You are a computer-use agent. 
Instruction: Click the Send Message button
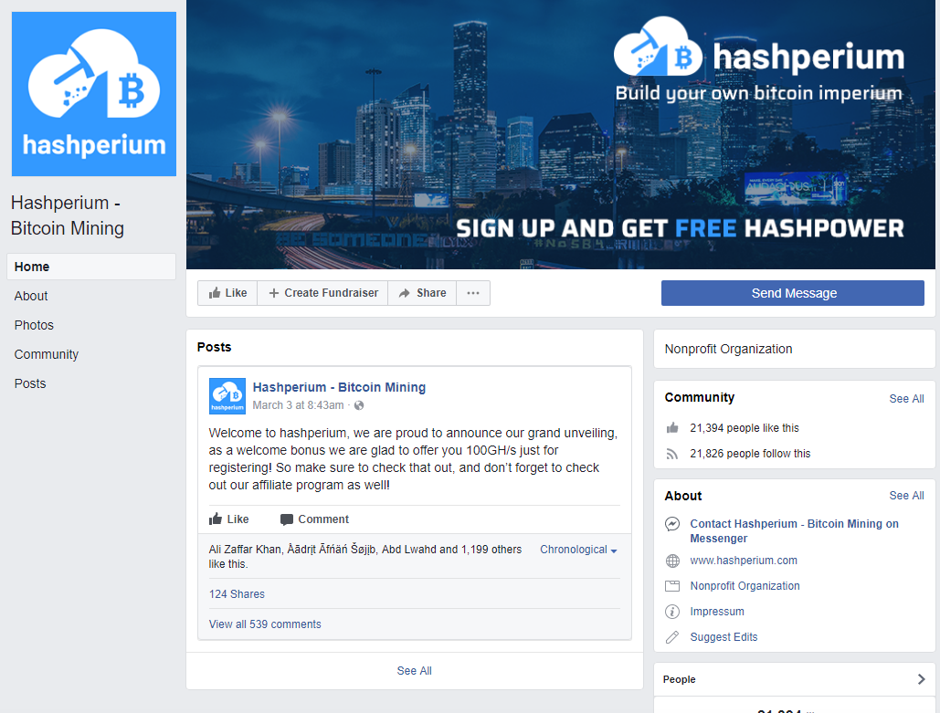point(793,293)
